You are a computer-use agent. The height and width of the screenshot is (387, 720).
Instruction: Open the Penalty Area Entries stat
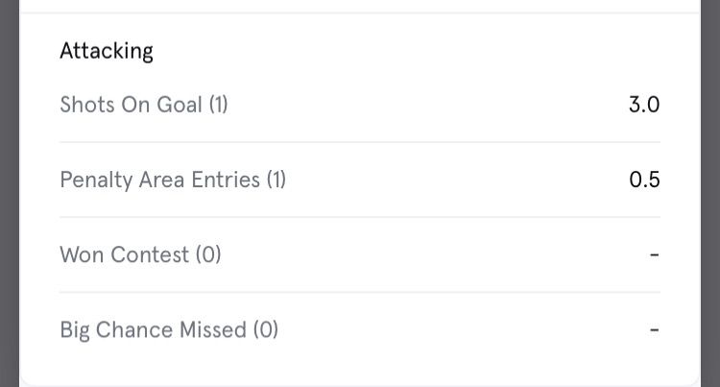pos(159,180)
